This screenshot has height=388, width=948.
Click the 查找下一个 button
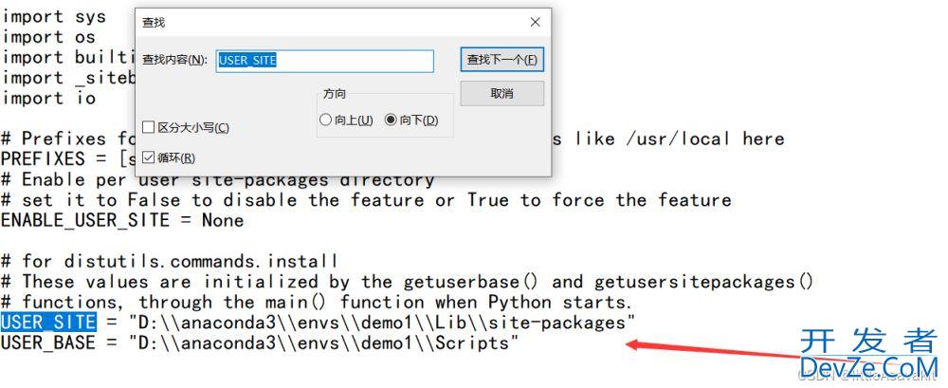pos(501,60)
